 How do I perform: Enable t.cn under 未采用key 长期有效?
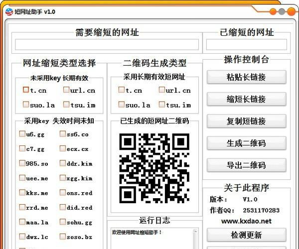(x=25, y=90)
